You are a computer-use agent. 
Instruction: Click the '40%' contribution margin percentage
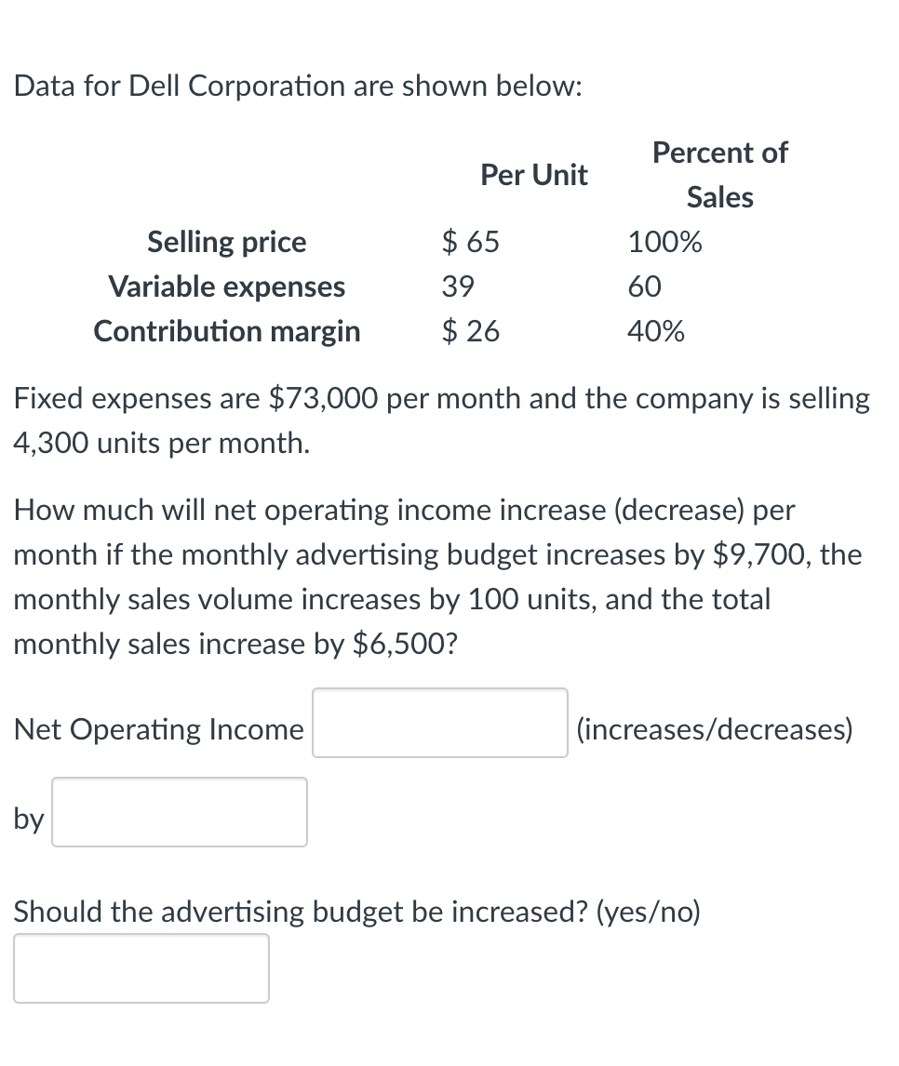pos(657,331)
